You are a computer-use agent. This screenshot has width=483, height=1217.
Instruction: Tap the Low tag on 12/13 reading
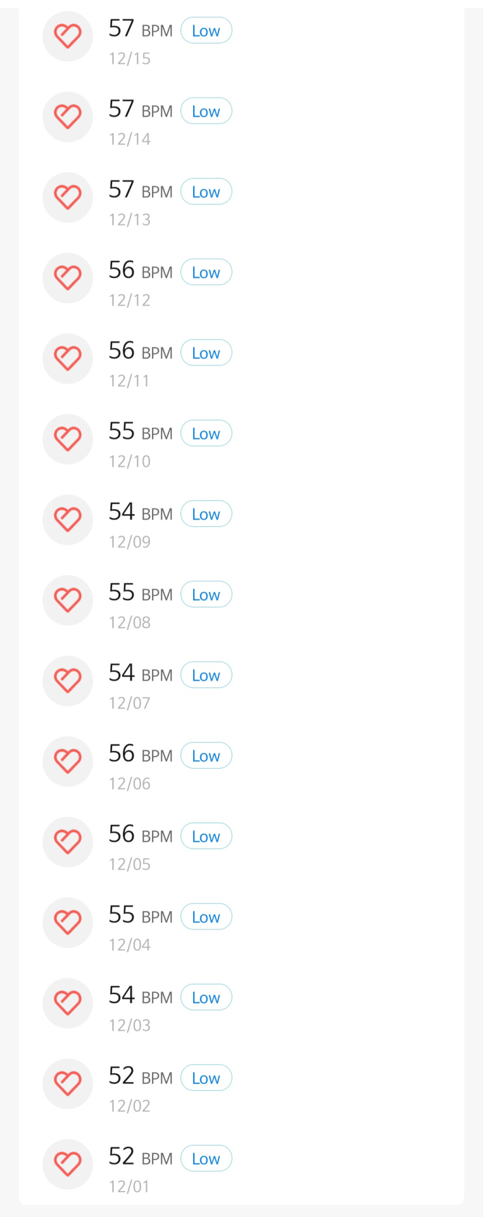pos(206,192)
